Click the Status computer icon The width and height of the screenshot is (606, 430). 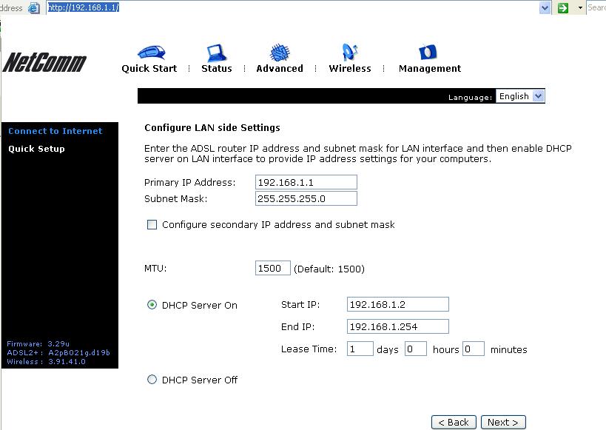click(216, 53)
